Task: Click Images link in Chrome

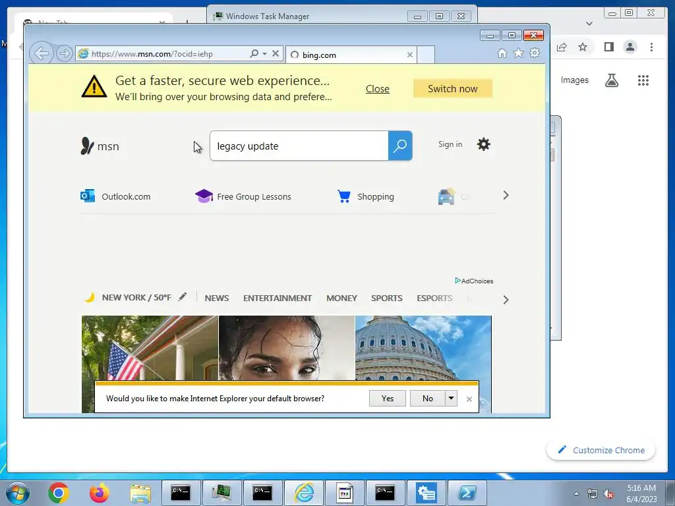Action: pos(574,80)
